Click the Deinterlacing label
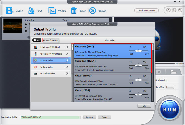Viewport: 185px width, 125px height. pyautogui.click(x=161, y=80)
